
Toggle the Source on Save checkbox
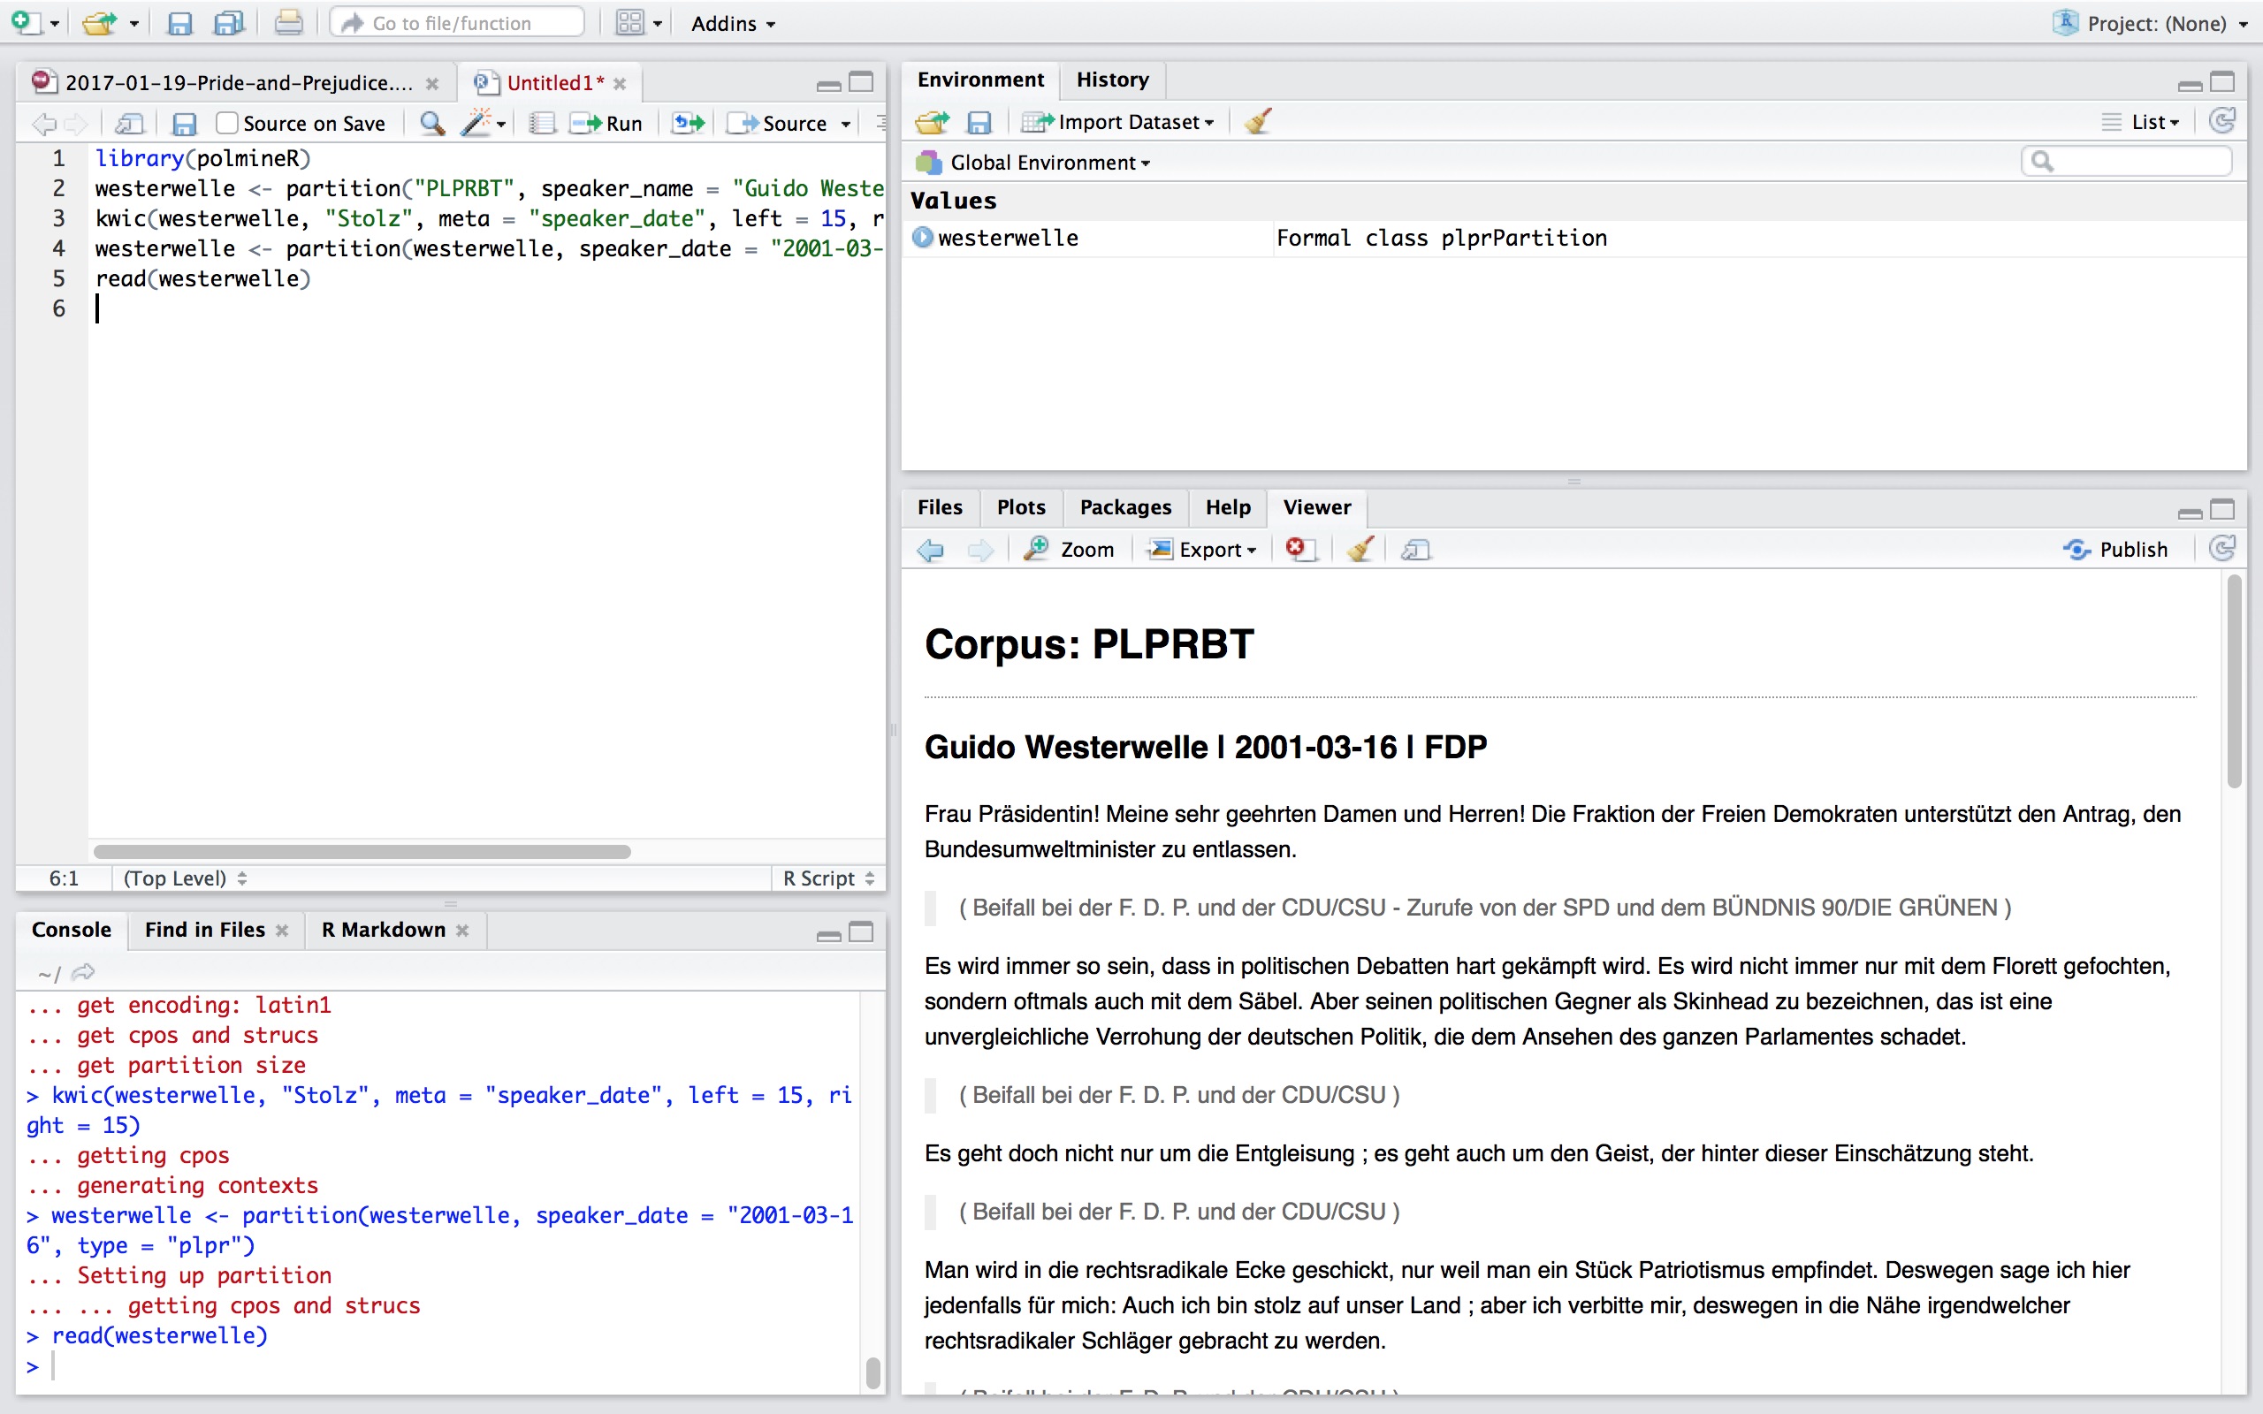click(226, 122)
